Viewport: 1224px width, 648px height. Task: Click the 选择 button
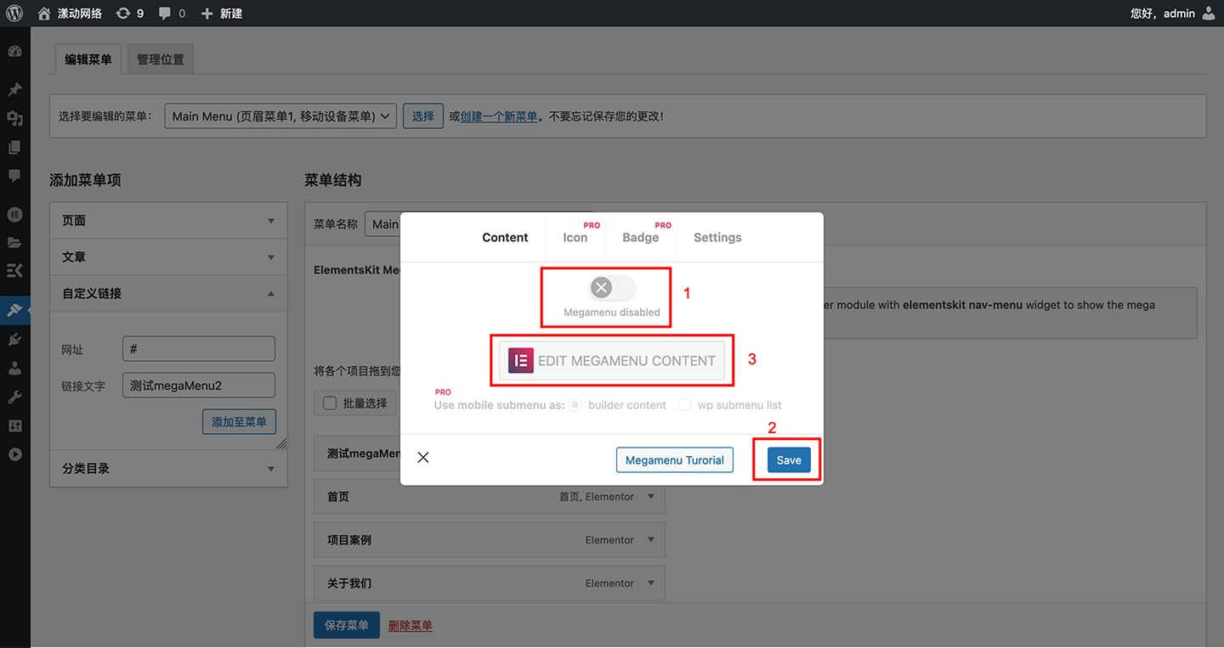pyautogui.click(x=423, y=116)
